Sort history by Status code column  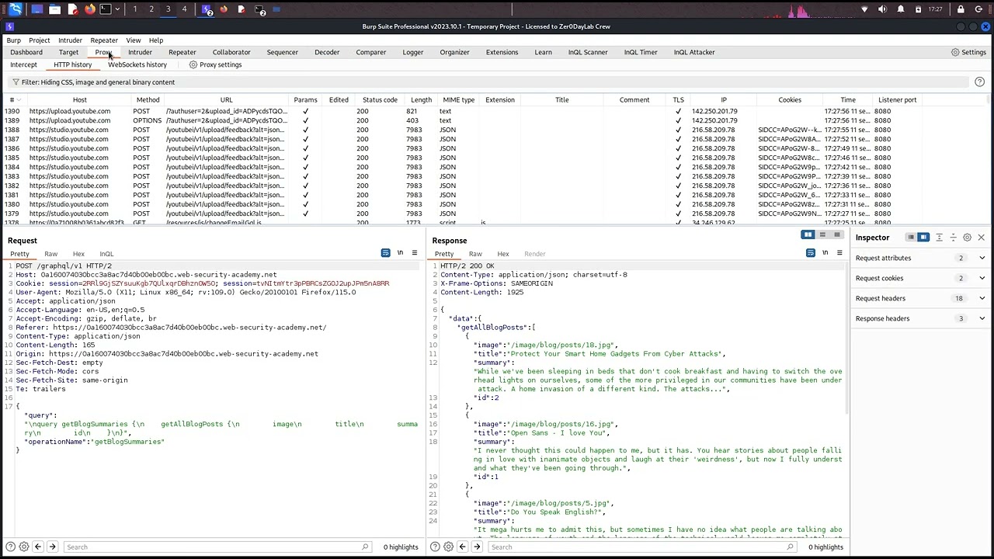click(380, 99)
